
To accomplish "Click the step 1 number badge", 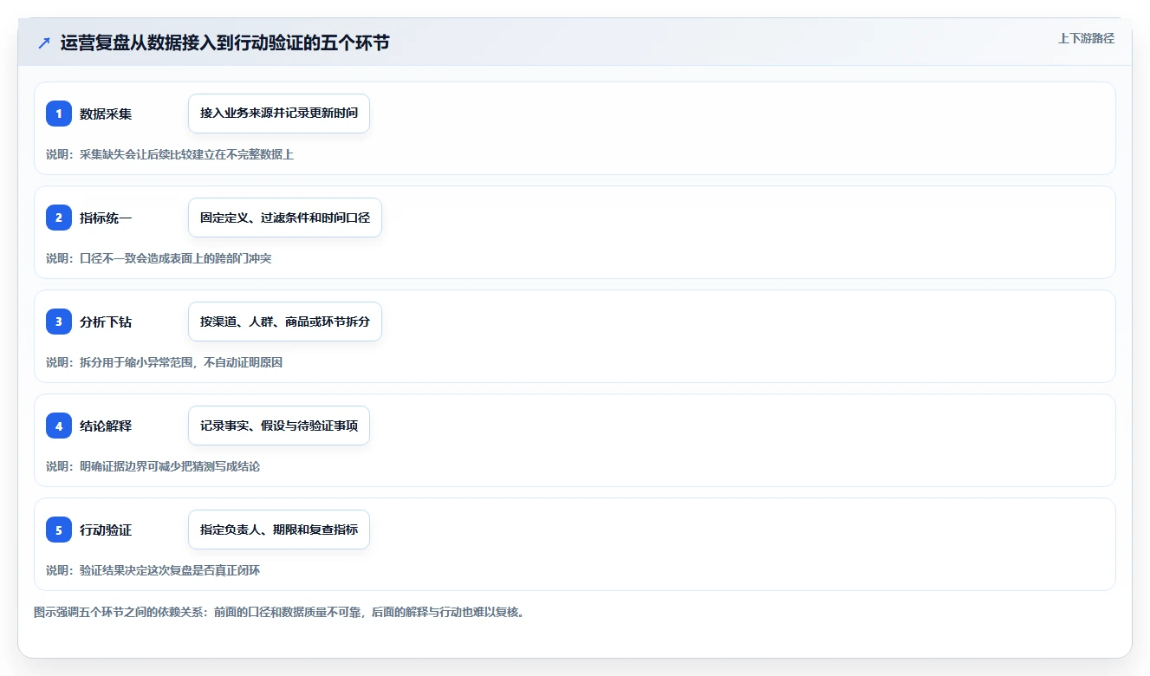I will (59, 114).
